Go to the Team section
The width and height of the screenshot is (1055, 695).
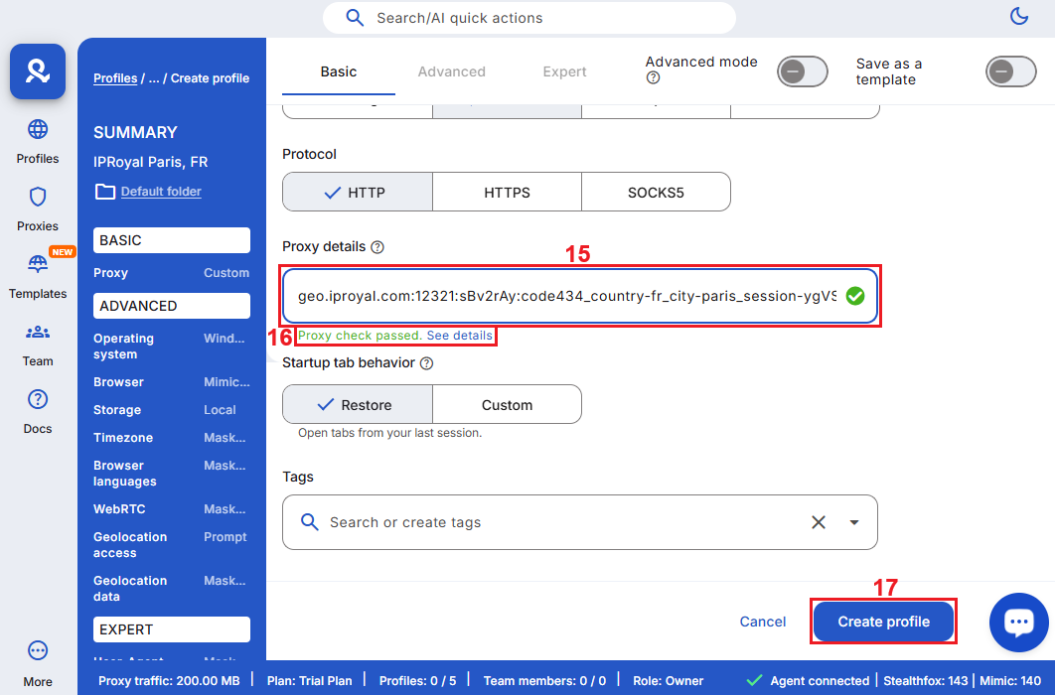pos(38,343)
